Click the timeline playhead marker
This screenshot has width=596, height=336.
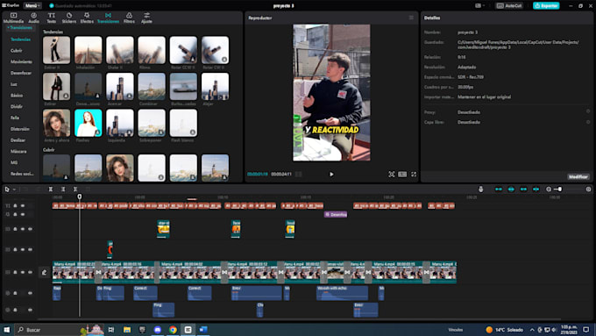point(80,197)
